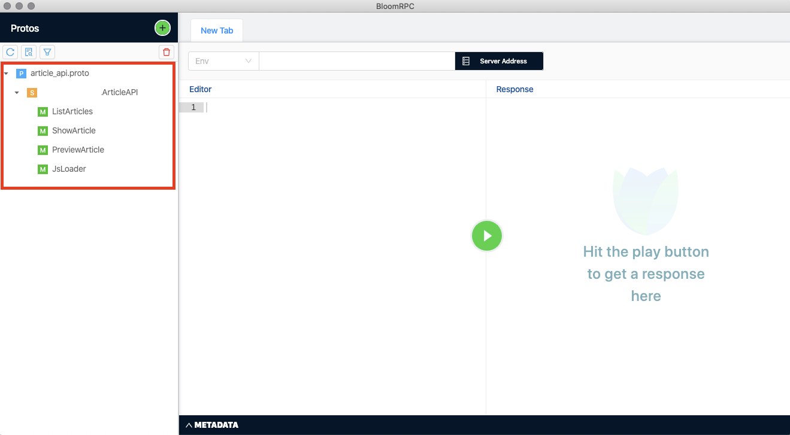Select the ListArticles method
790x435 pixels.
[x=72, y=111]
